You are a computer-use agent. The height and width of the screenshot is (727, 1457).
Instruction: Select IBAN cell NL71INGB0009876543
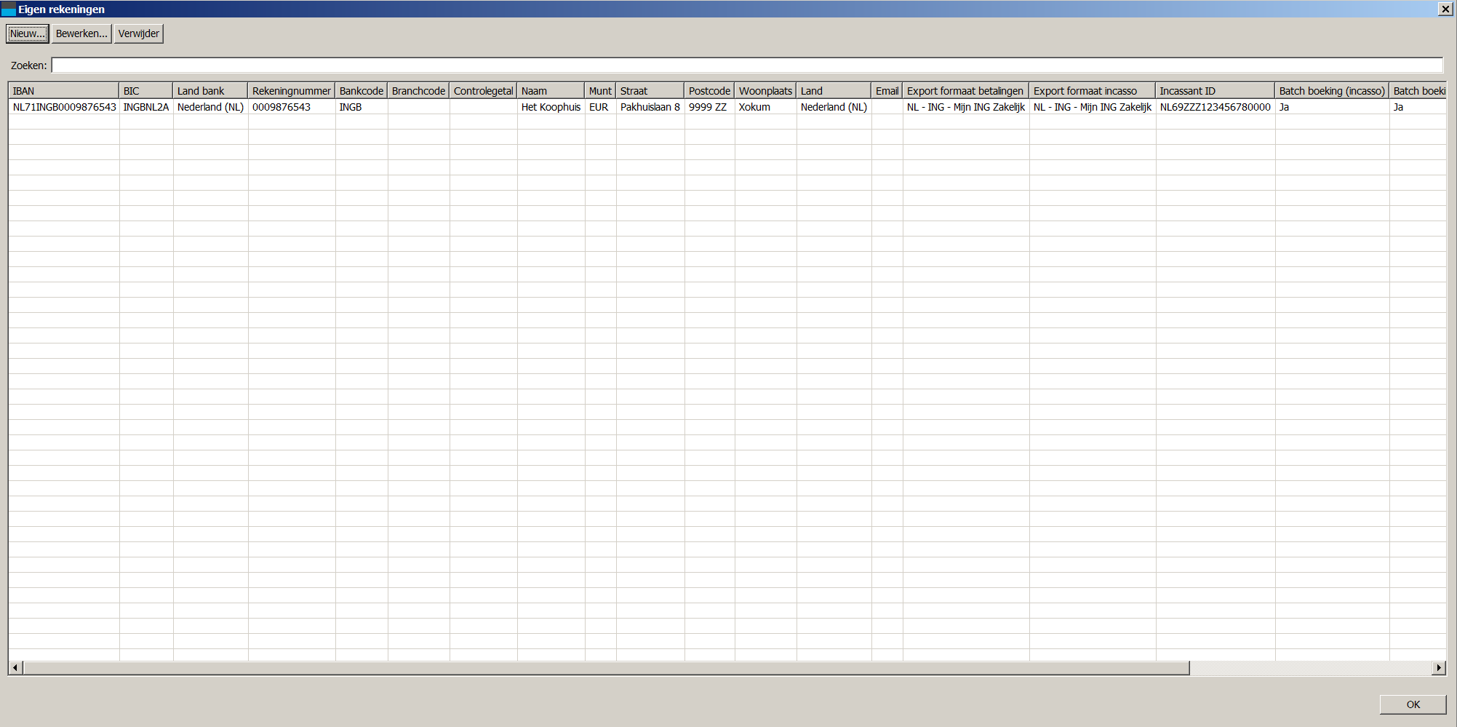coord(64,107)
